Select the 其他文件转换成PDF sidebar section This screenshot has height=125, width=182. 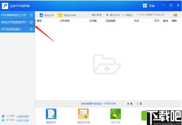pos(17,22)
